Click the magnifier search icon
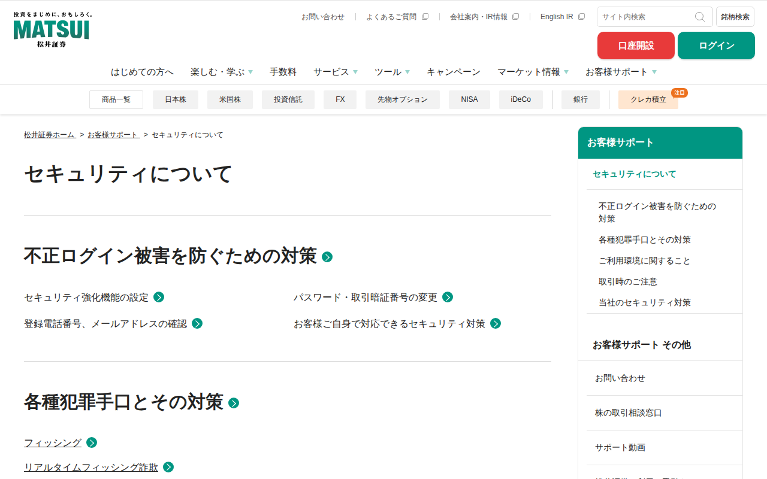This screenshot has width=767, height=479. point(700,17)
